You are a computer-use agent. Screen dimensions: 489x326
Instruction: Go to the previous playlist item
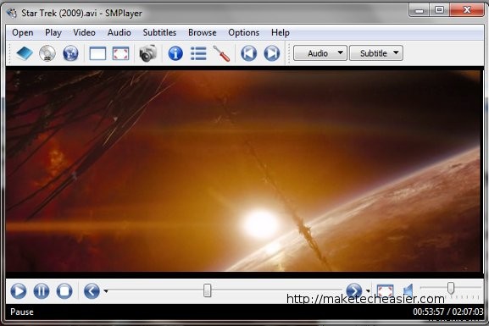249,53
